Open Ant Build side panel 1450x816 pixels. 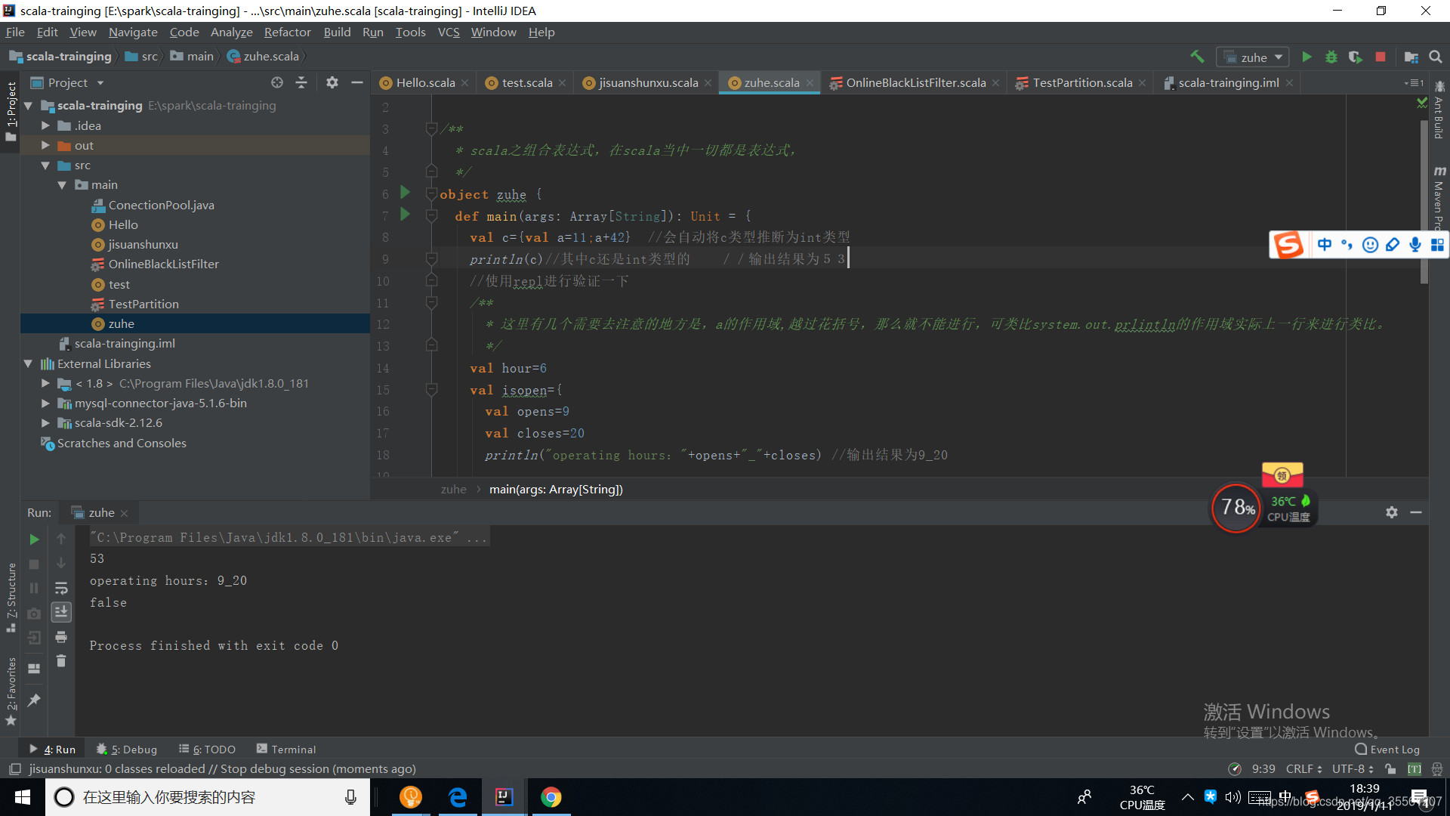[x=1439, y=111]
